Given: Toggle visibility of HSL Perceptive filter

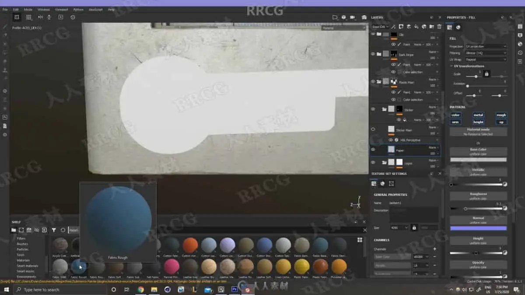Looking at the screenshot, I should [x=391, y=140].
